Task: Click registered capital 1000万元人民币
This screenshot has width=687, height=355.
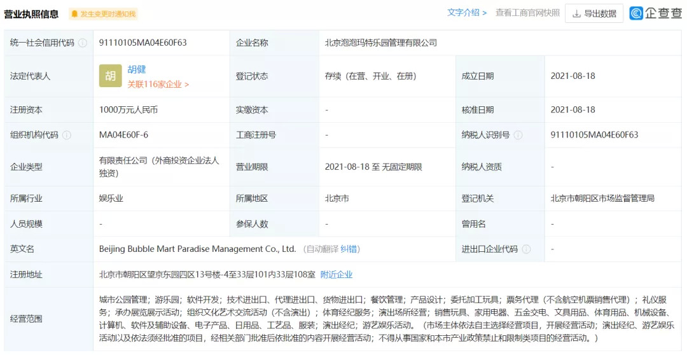Action: [128, 109]
